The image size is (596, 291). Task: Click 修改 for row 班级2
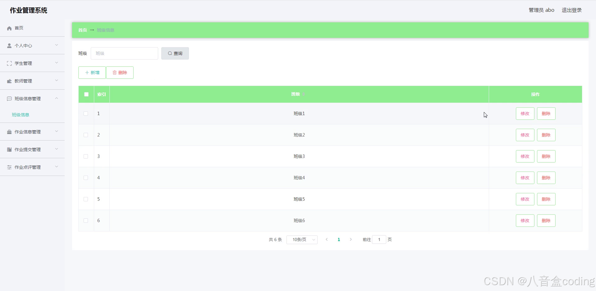coord(525,135)
